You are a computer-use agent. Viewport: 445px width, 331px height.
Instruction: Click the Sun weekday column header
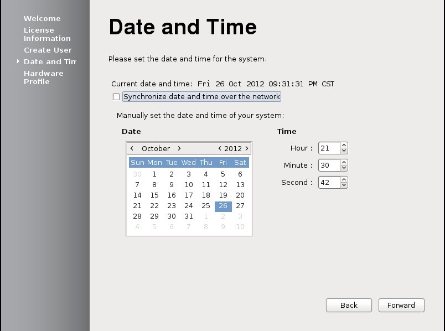pos(137,162)
